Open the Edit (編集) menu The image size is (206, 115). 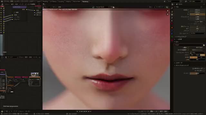point(12,1)
